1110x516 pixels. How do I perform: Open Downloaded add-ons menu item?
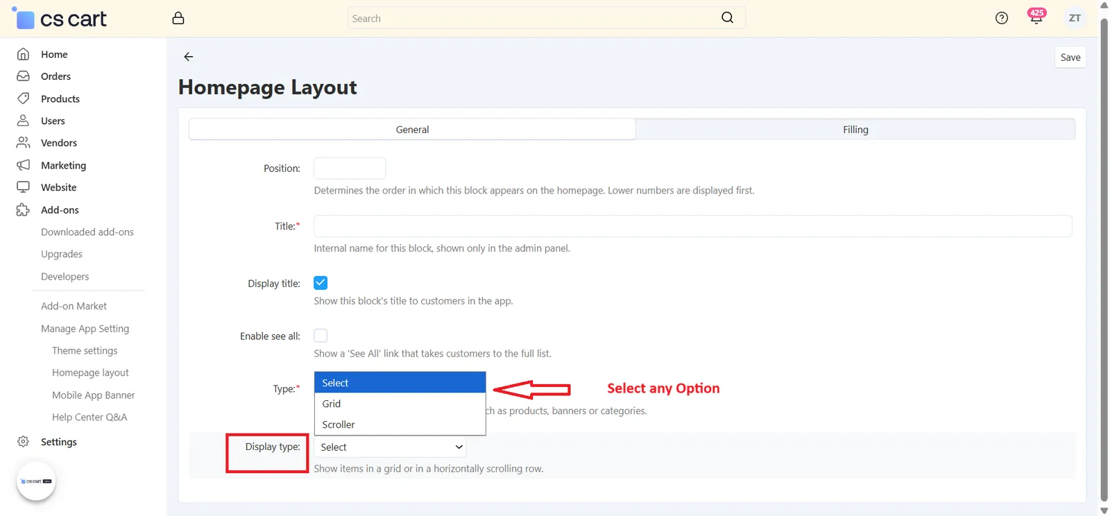click(87, 232)
